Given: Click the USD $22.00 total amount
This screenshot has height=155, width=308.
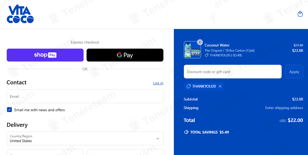Looking at the screenshot, I should 291,120.
